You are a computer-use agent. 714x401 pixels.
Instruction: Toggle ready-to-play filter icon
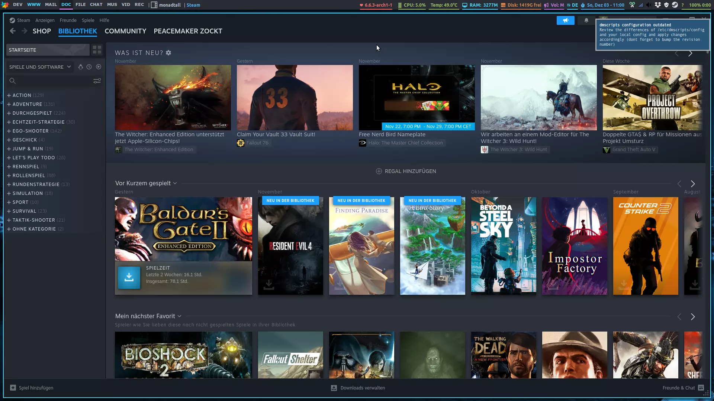tap(99, 67)
